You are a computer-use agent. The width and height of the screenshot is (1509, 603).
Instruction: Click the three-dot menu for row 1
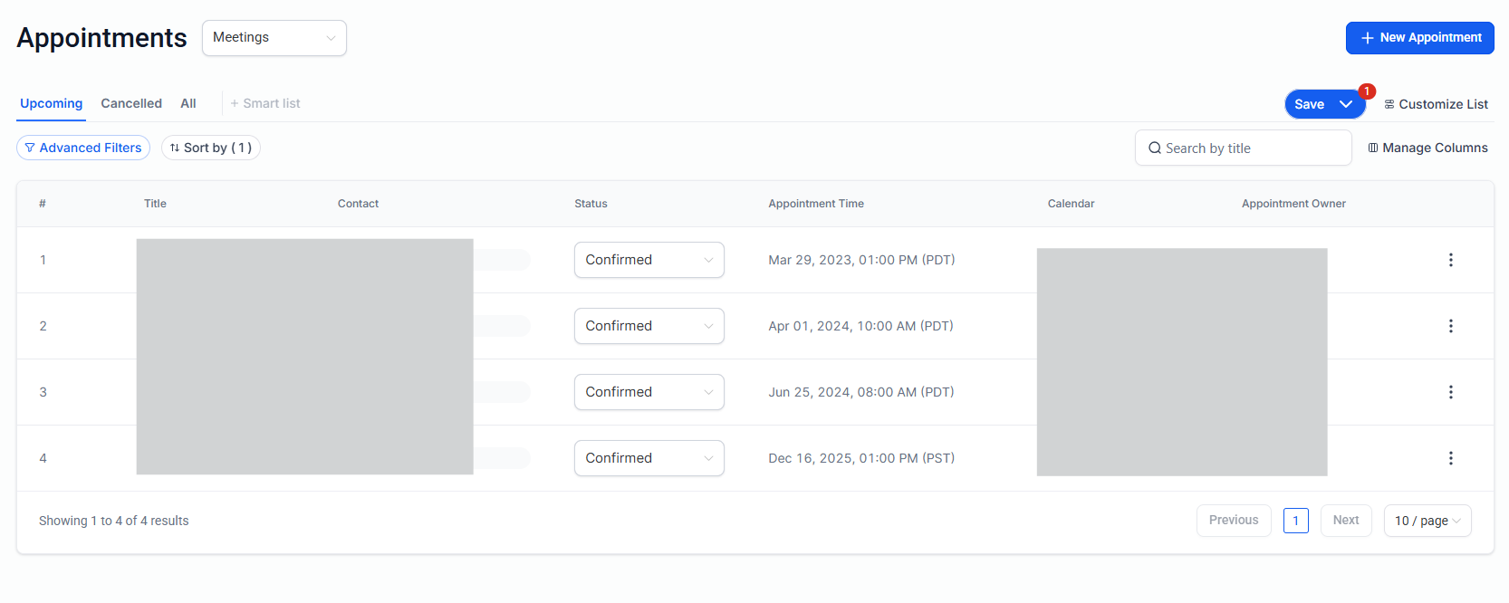click(1450, 260)
